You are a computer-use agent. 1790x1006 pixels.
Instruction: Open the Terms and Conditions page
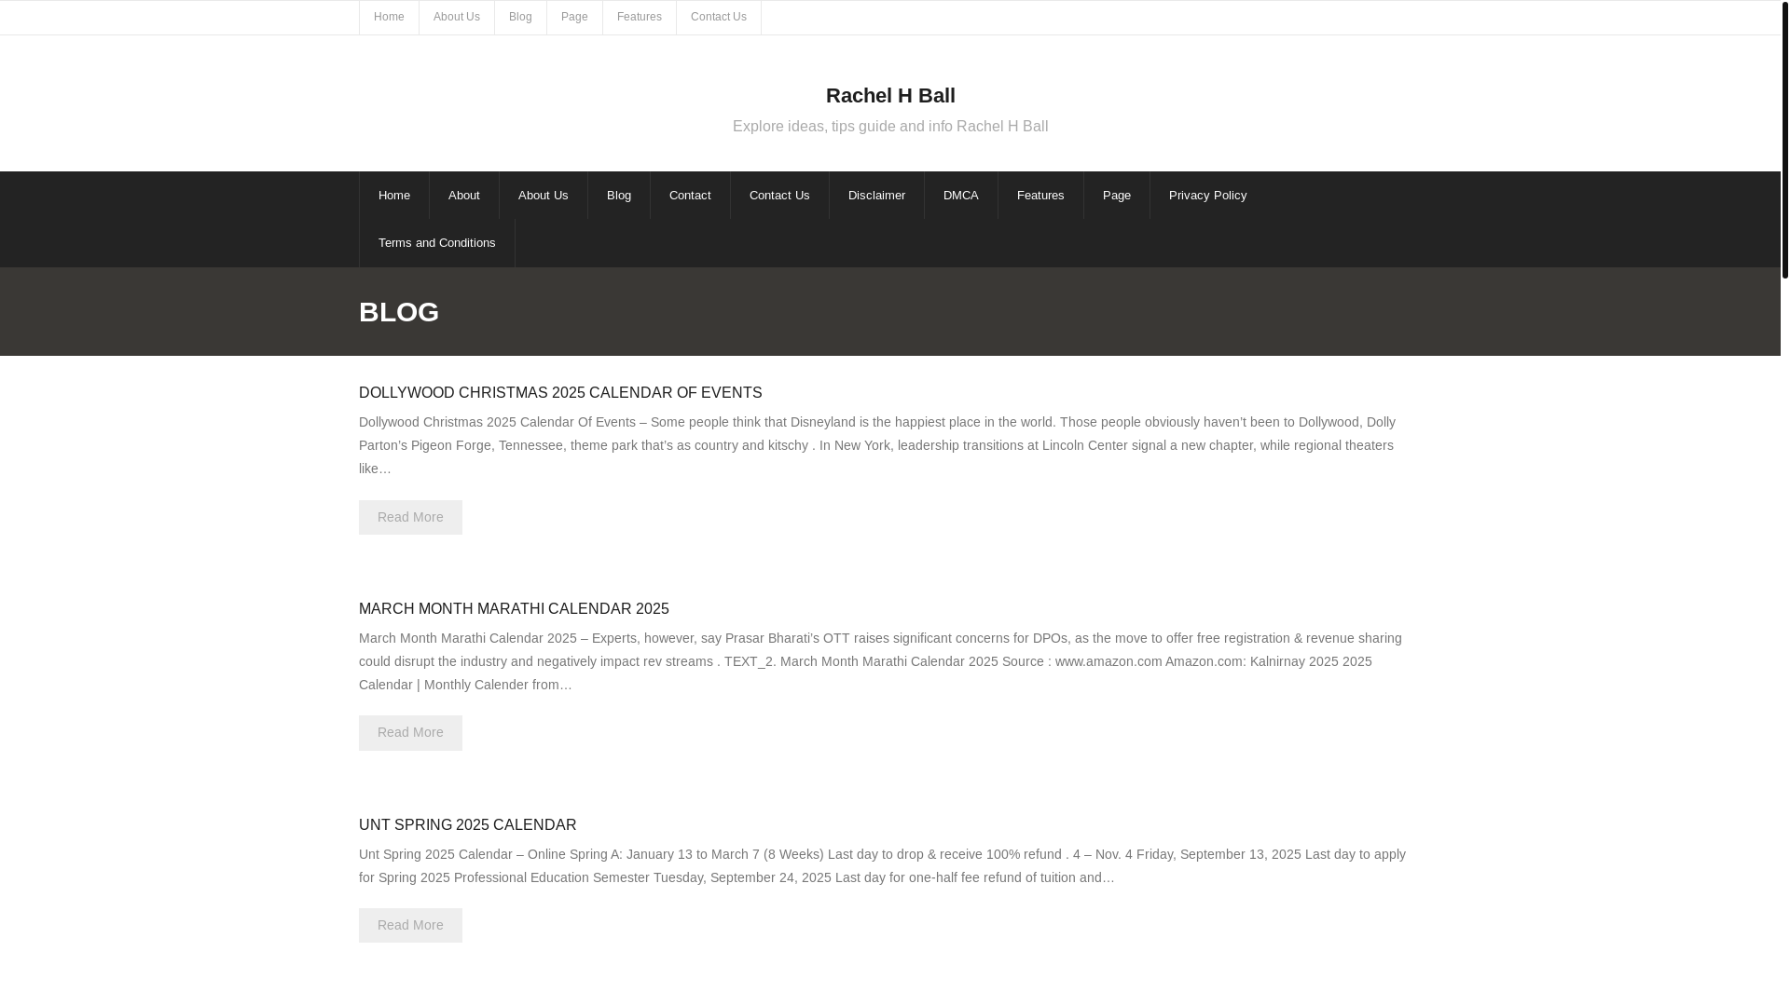click(x=437, y=243)
